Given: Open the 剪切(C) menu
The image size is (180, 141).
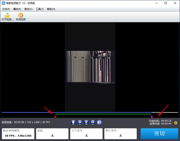Looking at the screenshot, I should click(x=29, y=9).
